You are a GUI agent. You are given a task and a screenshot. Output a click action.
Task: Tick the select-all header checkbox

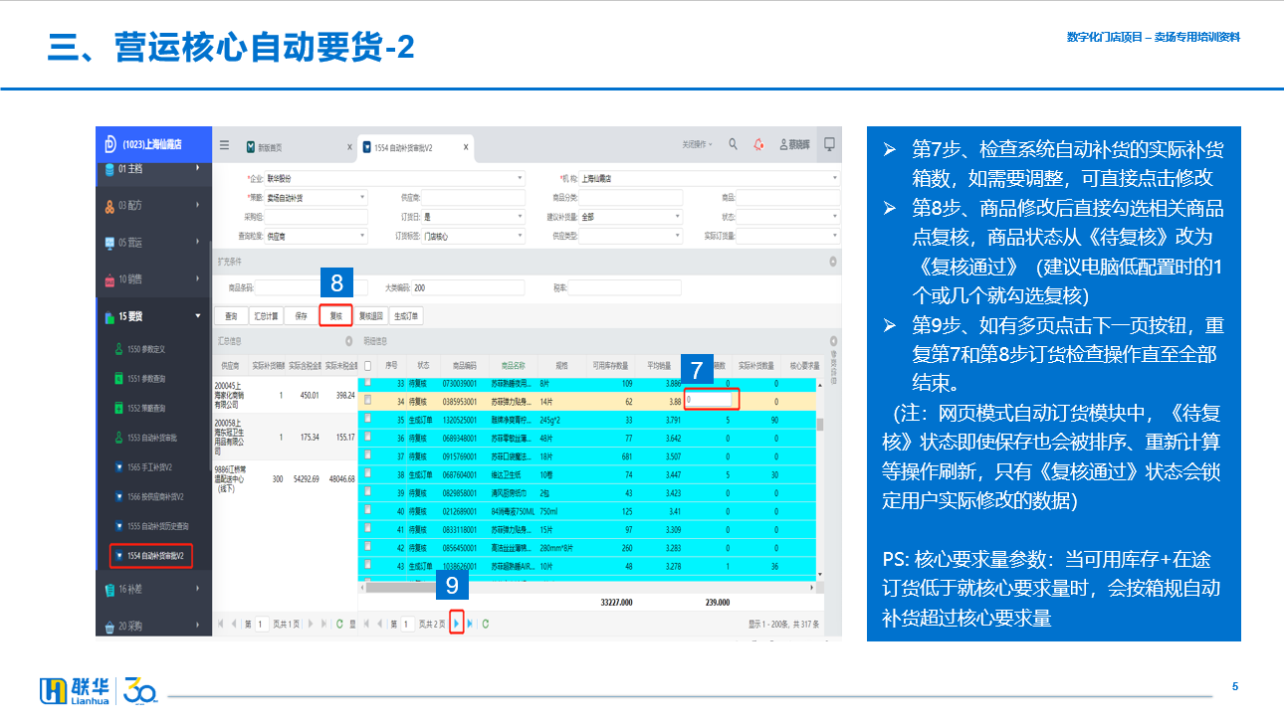367,365
